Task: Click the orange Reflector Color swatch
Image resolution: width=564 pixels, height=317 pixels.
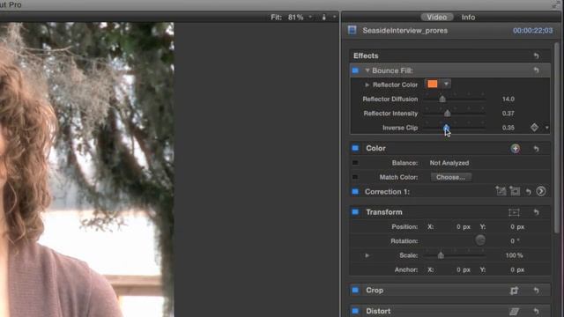Action: 433,85
